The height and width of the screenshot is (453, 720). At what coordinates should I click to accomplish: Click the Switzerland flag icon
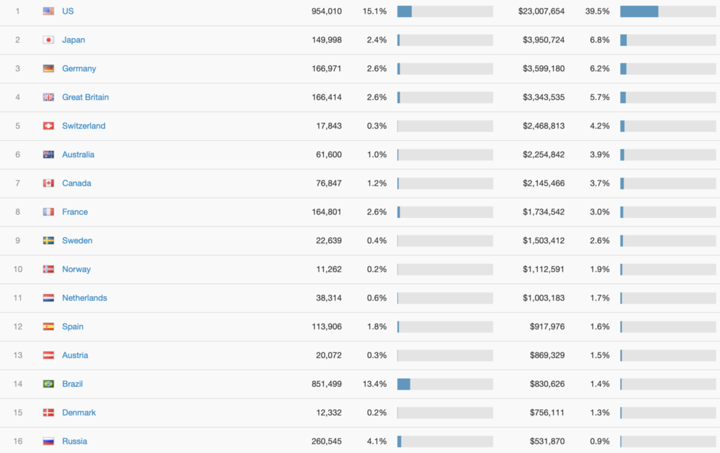click(x=48, y=126)
